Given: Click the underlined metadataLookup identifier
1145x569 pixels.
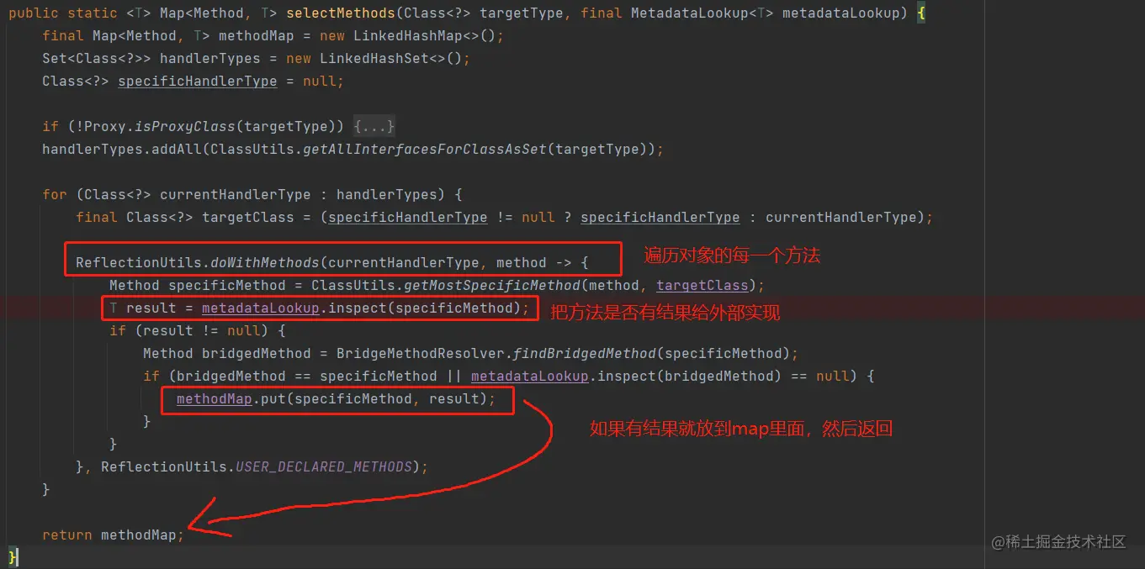Looking at the screenshot, I should tap(261, 308).
